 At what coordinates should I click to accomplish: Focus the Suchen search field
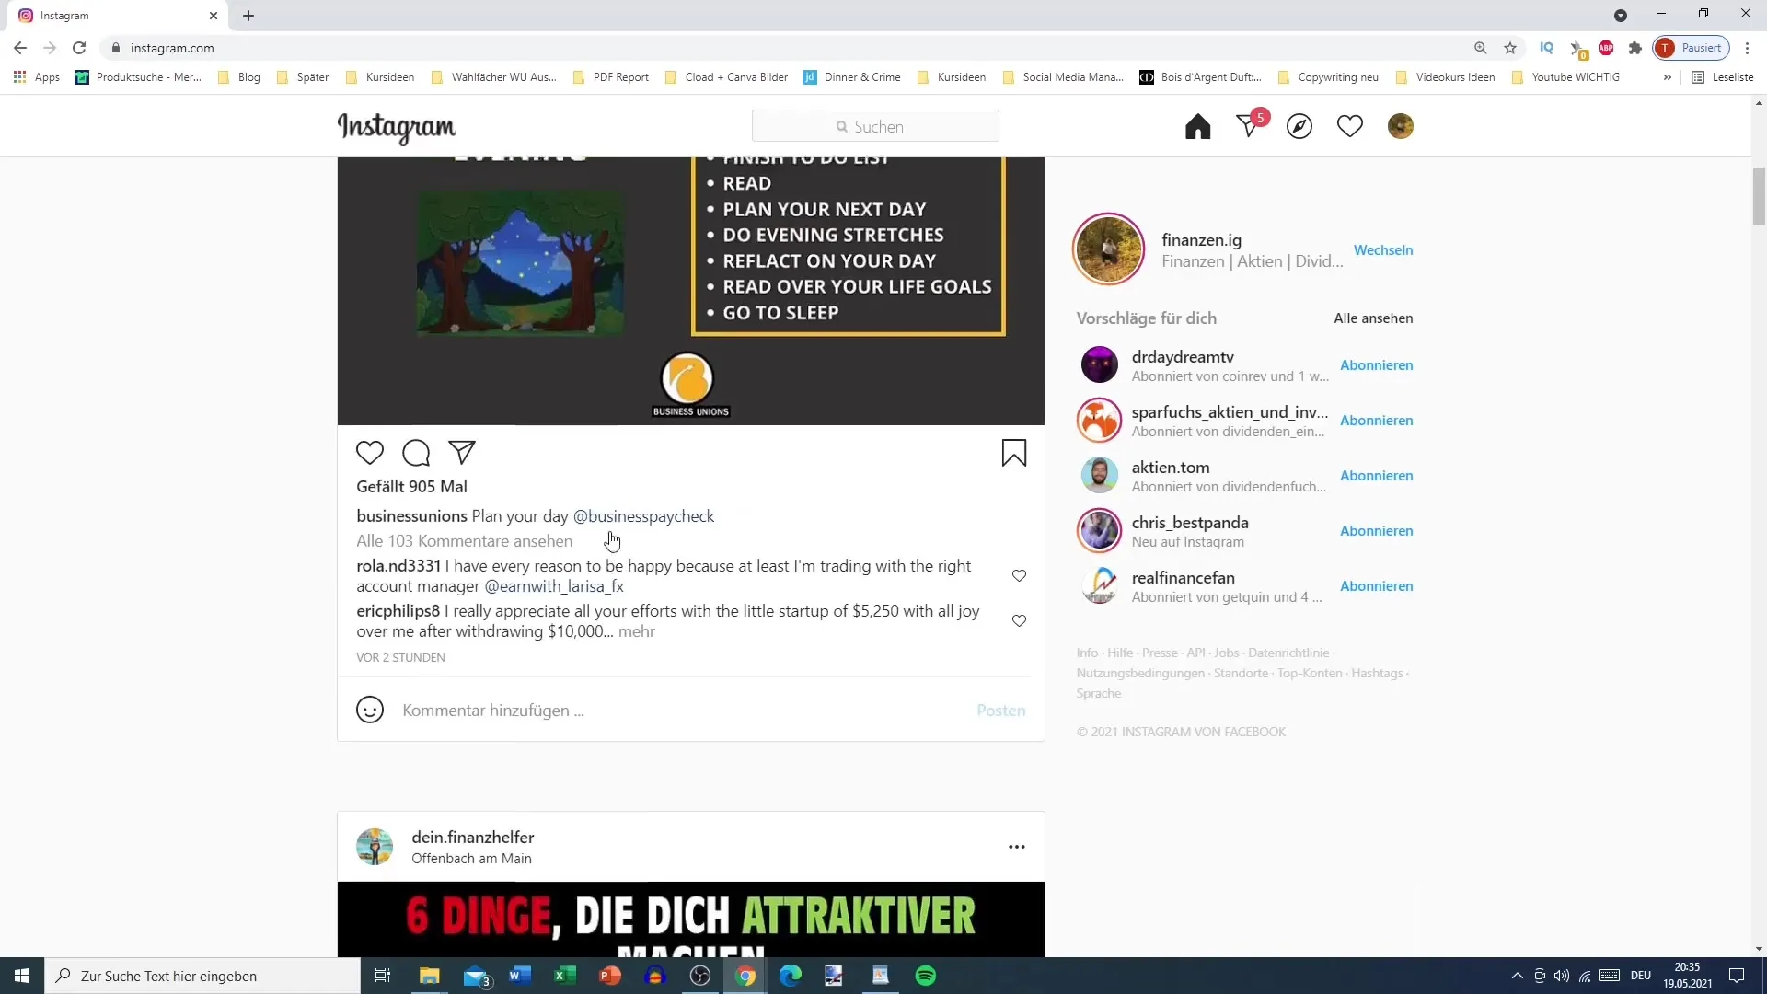tap(875, 126)
